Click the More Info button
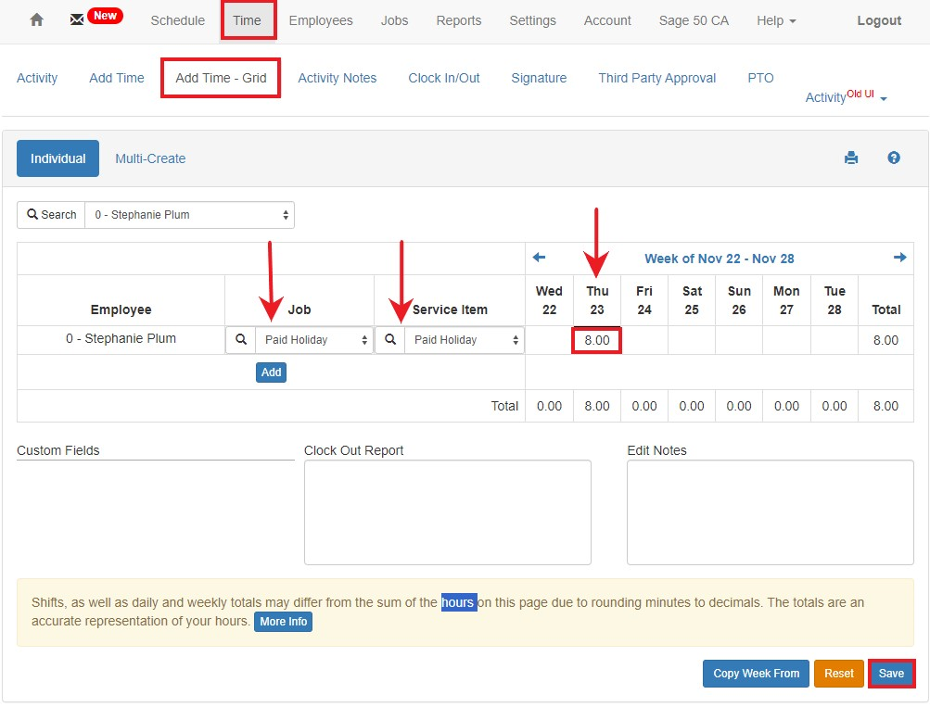Viewport: 930px width, 707px height. click(x=284, y=622)
